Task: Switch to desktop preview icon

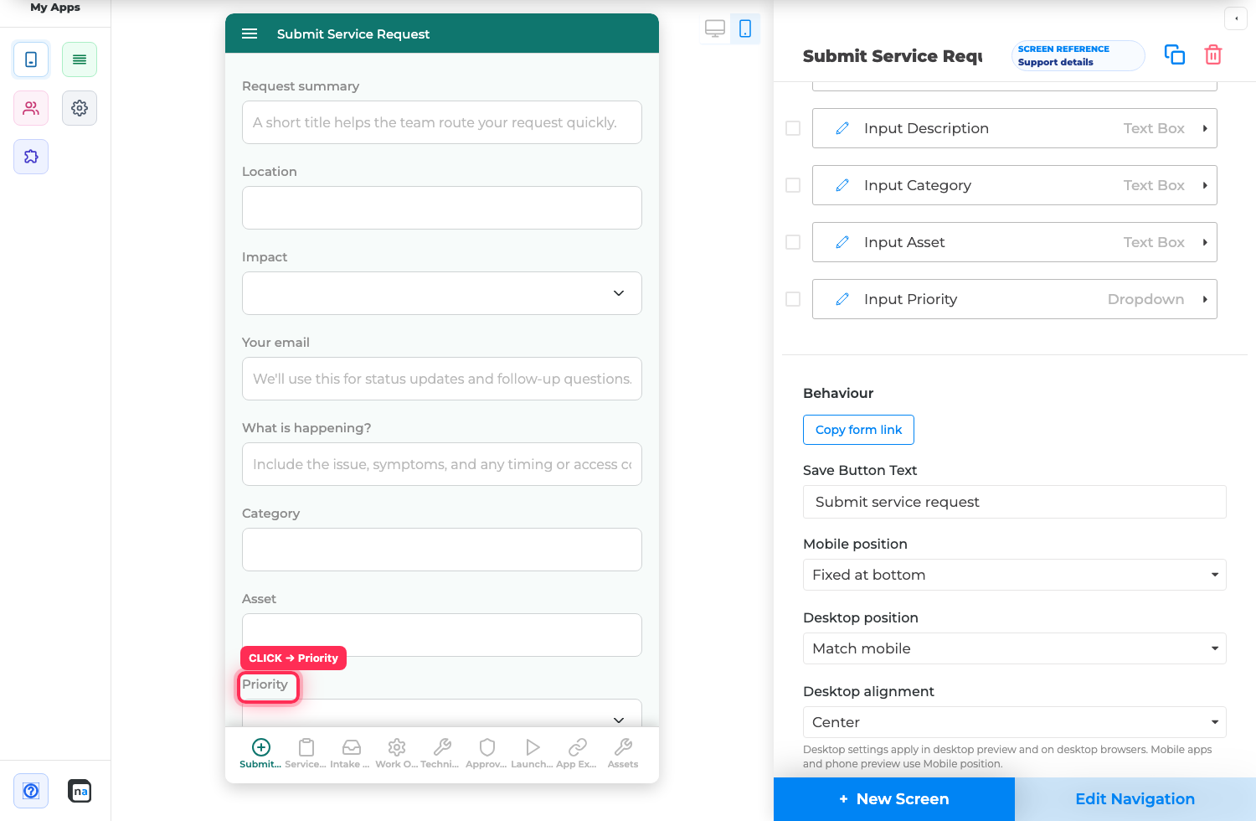Action: (x=715, y=29)
